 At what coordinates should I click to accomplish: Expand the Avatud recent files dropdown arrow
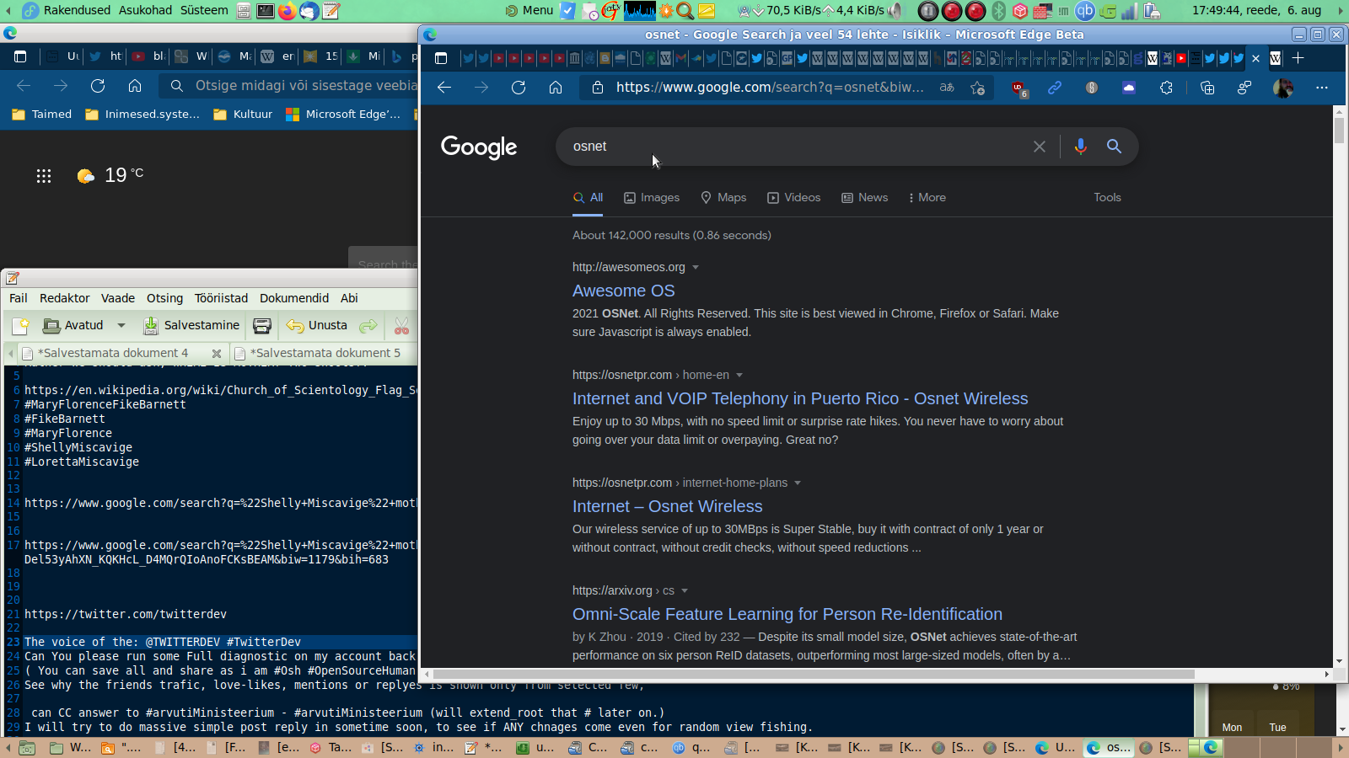click(121, 326)
